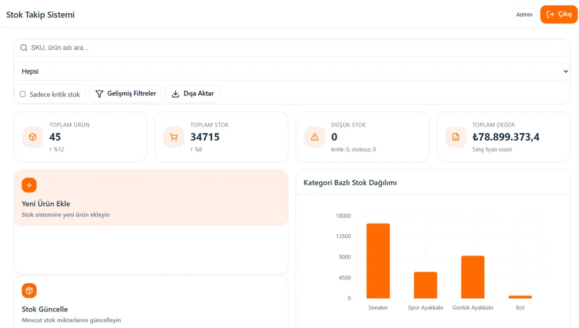Expand the dropdown chevron arrow
Viewport: 579px width, 328px height.
[x=566, y=71]
